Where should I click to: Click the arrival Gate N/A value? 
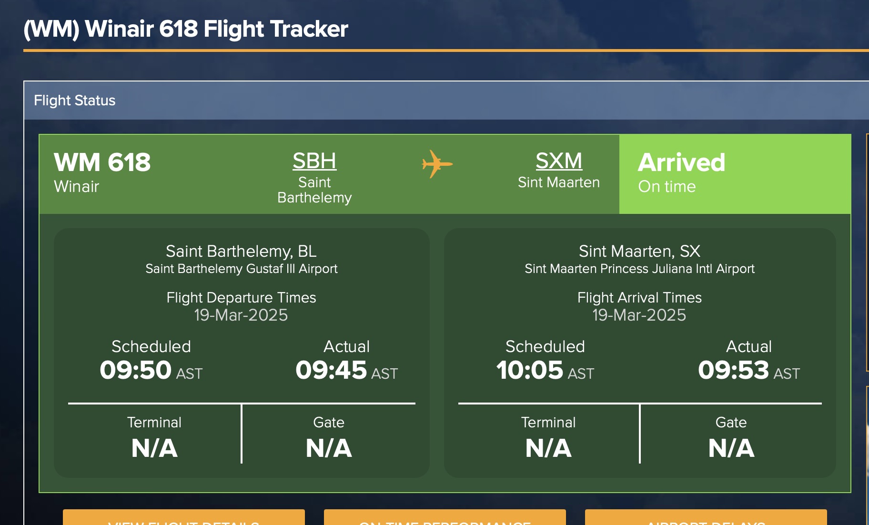[x=731, y=448]
